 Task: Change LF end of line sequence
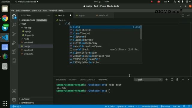(x=137, y=106)
